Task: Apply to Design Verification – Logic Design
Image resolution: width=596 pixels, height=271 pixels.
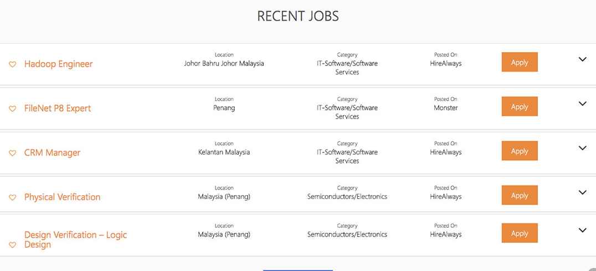Action: tap(520, 233)
